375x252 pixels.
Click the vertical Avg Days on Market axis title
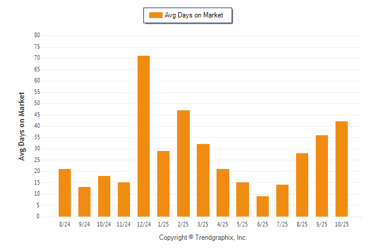[22, 126]
